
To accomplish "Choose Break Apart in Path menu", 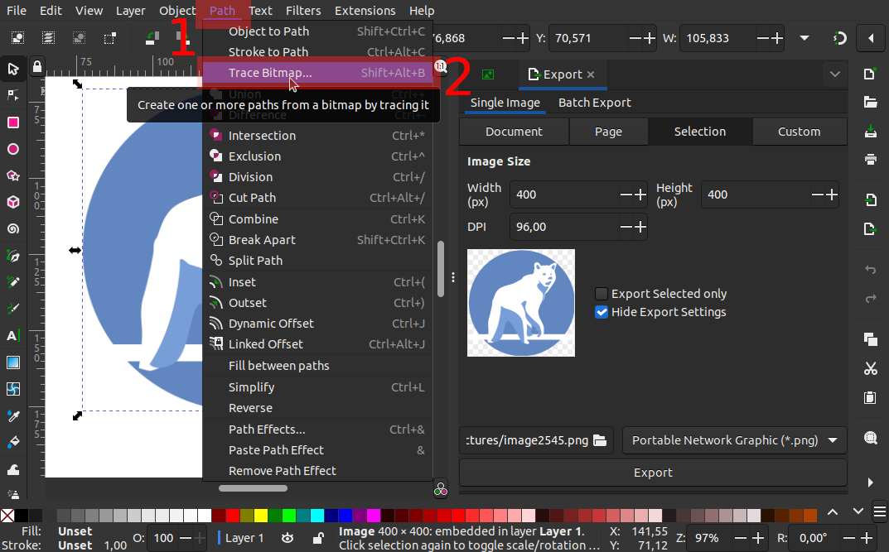I will 318,239.
